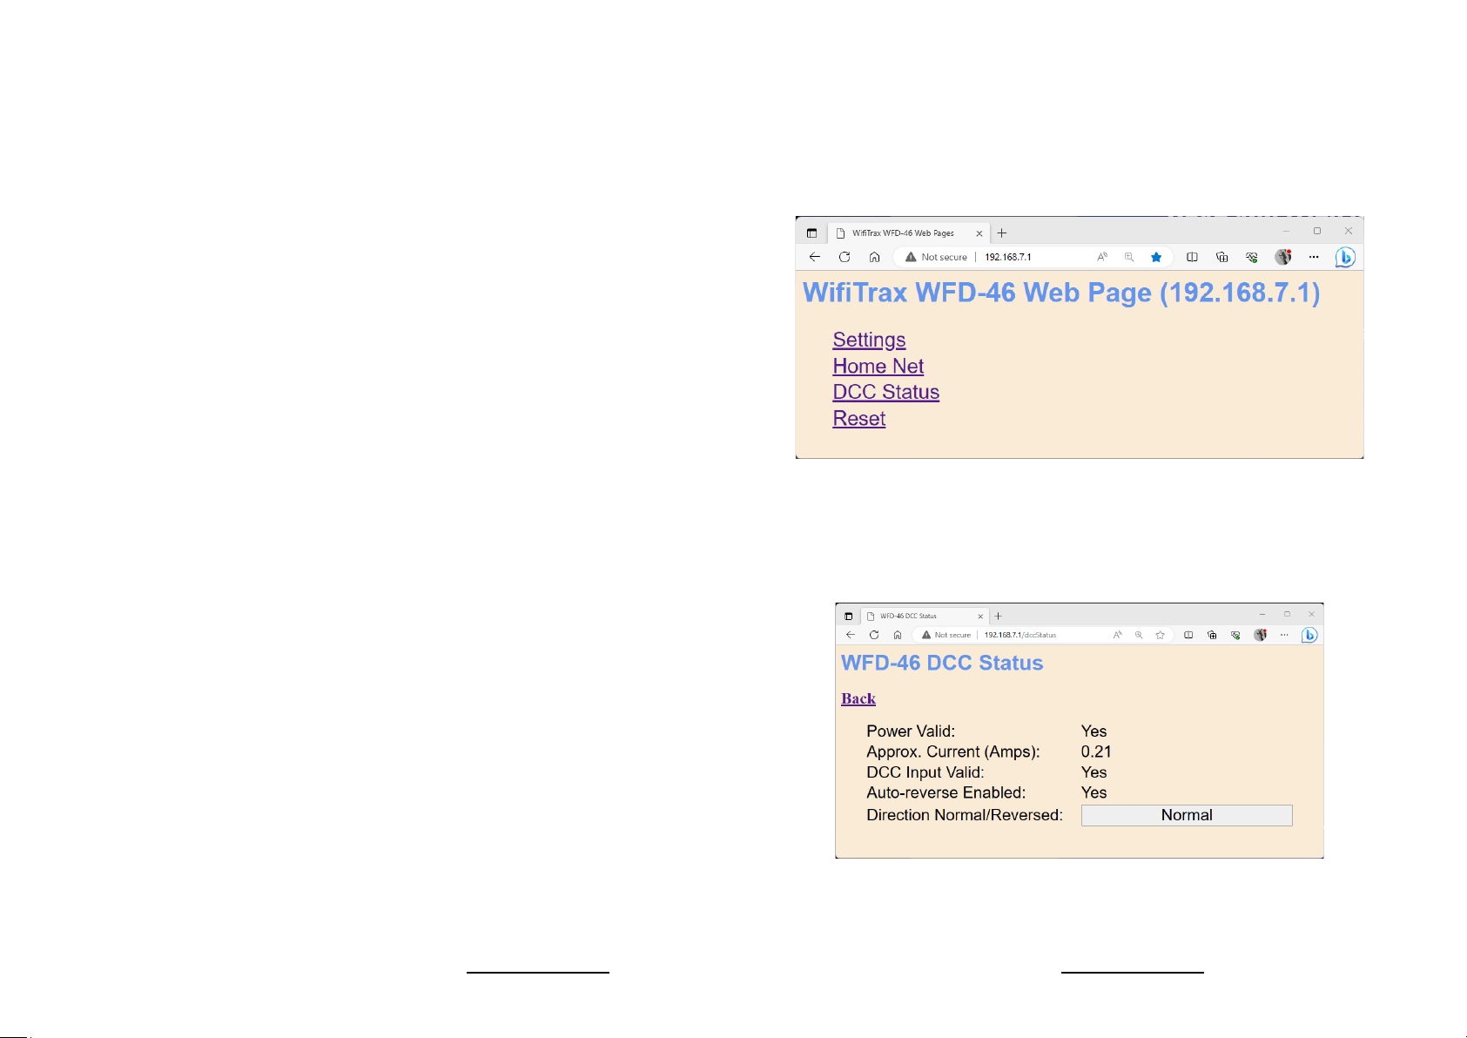Open split screen in the WifiTrax window
The image size is (1467, 1038).
pyautogui.click(x=1192, y=257)
